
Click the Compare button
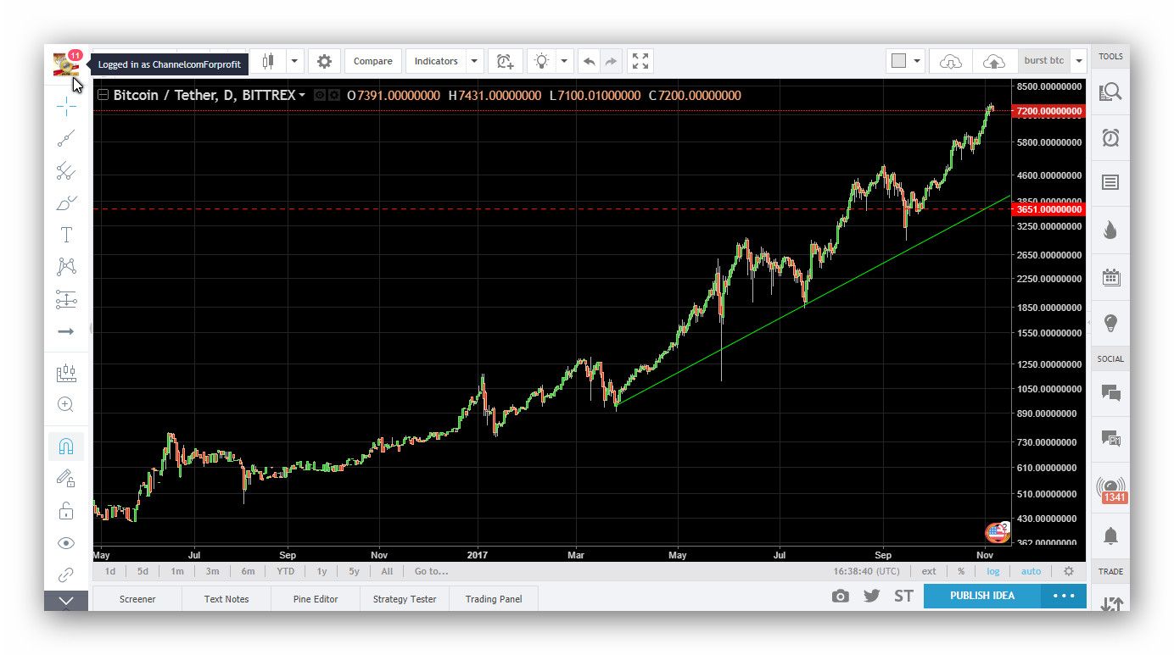tap(372, 61)
